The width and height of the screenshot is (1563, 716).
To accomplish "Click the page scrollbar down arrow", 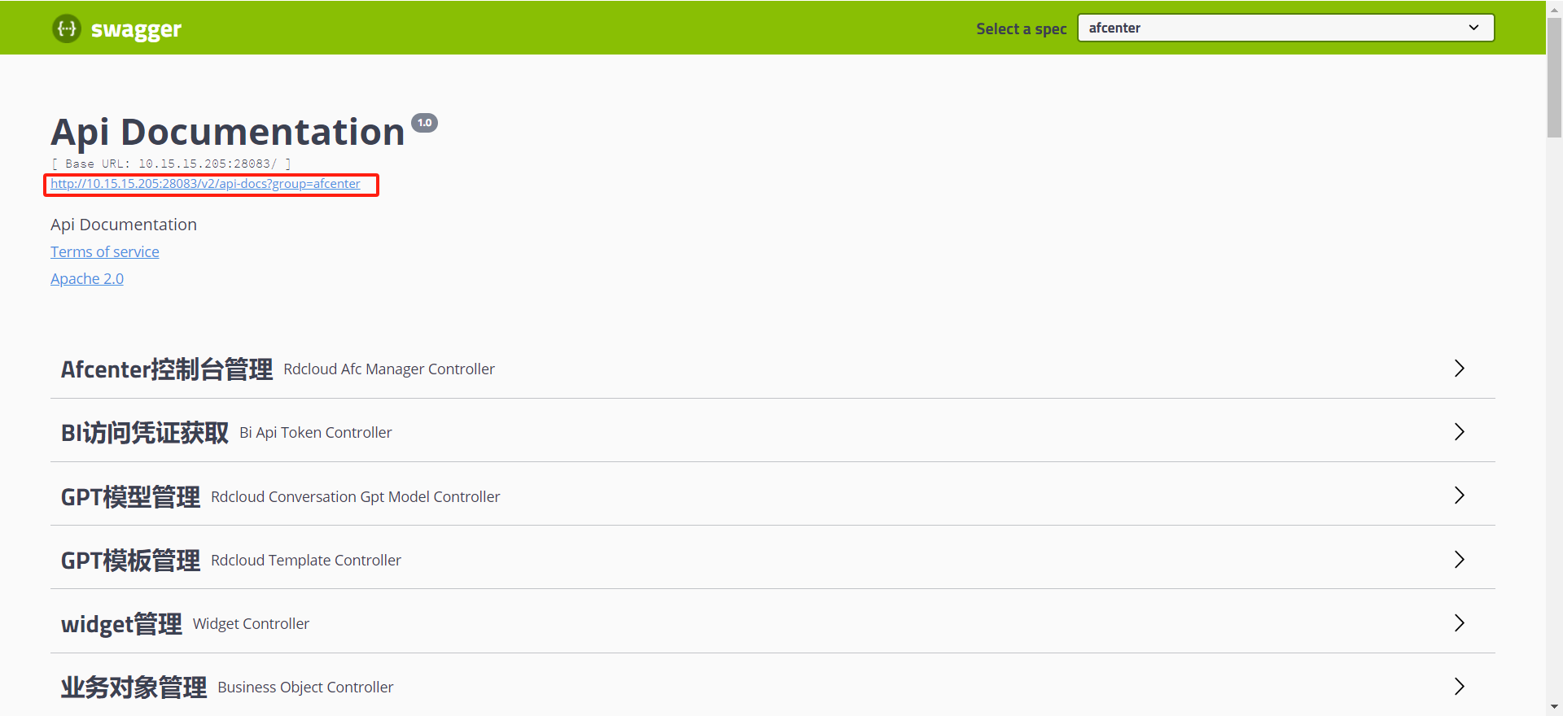I will (1554, 708).
